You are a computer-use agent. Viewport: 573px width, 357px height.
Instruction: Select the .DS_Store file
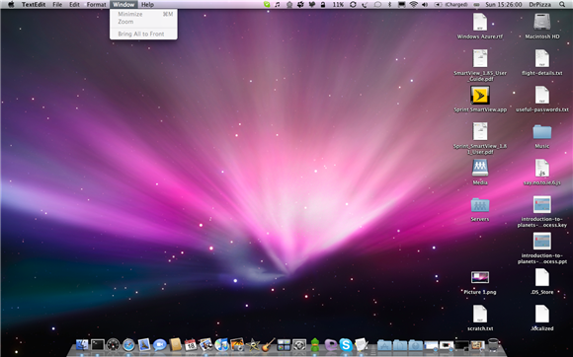542,277
